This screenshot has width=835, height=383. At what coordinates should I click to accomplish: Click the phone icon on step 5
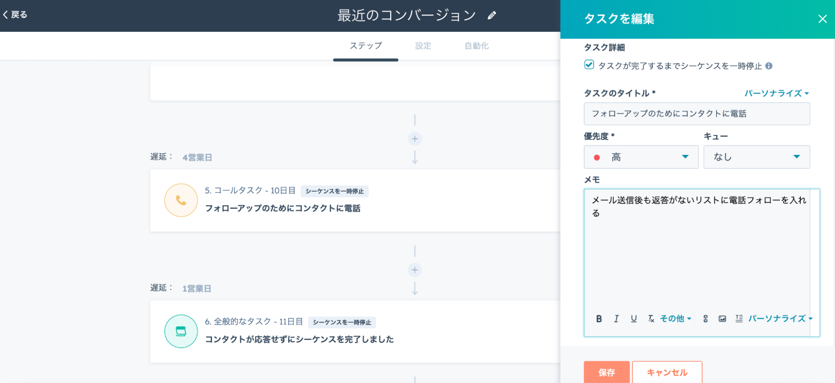pyautogui.click(x=181, y=200)
